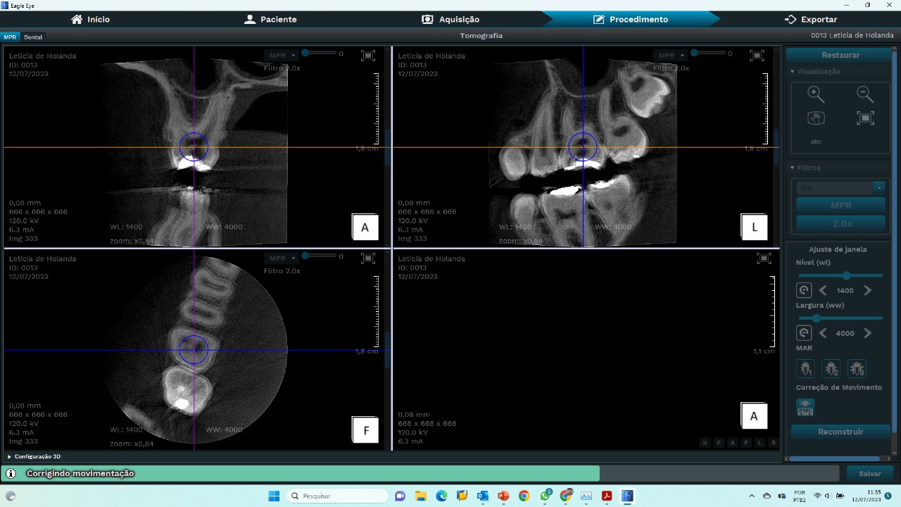The image size is (901, 507).
Task: Click the zoom out magnifier icon
Action: tap(865, 94)
